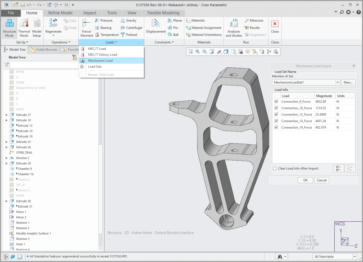The image size is (363, 262).
Task: Open All Selectable filter dropdown
Action: click(354, 256)
